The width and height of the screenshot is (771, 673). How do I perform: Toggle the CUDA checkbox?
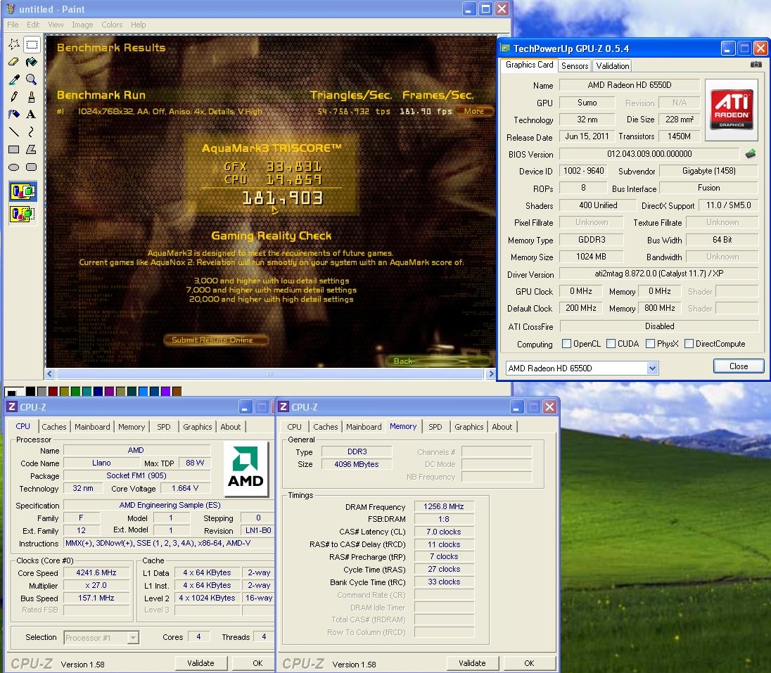pos(611,344)
